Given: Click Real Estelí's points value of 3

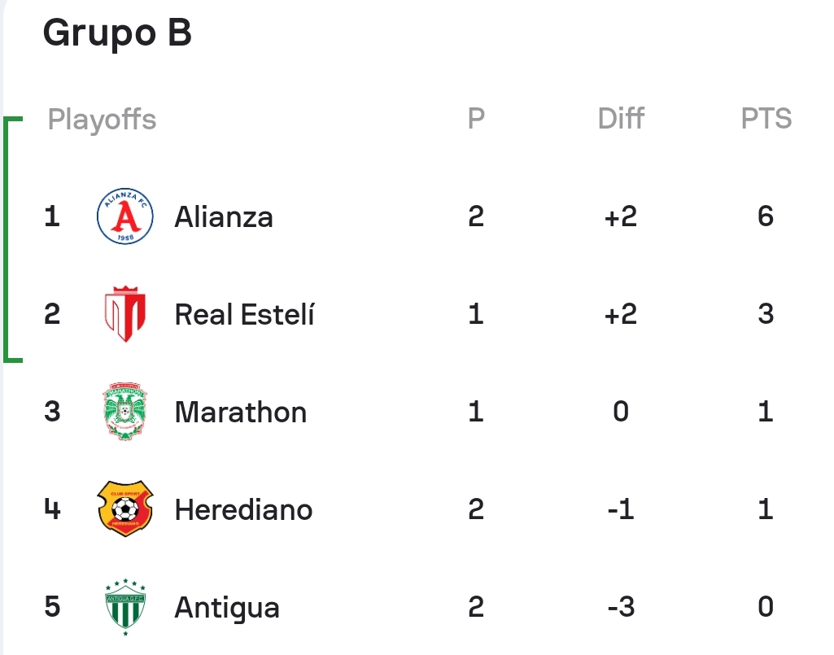Looking at the screenshot, I should pos(766,314).
